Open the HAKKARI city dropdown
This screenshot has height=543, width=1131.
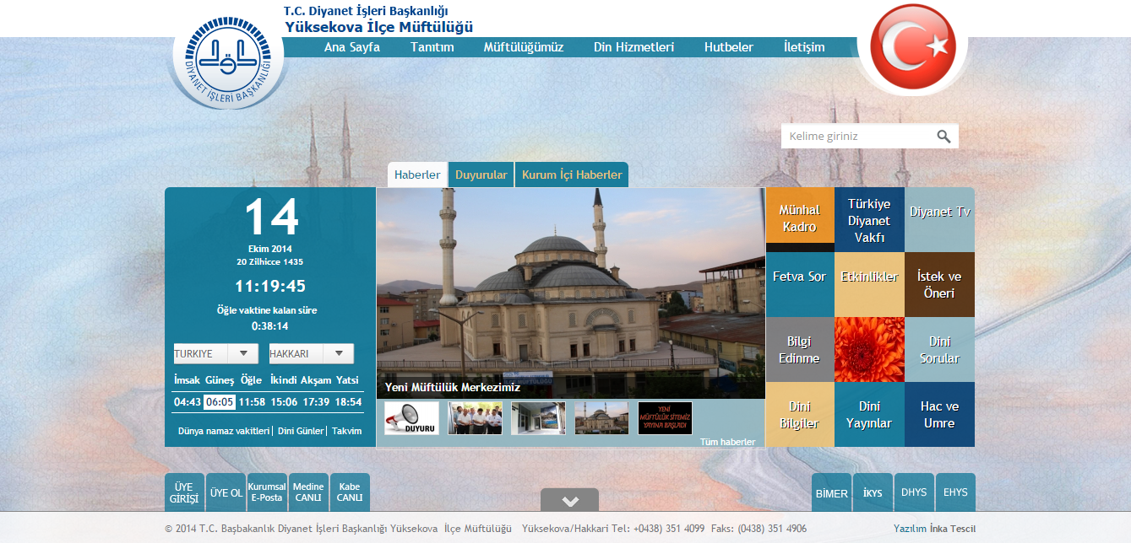[311, 354]
